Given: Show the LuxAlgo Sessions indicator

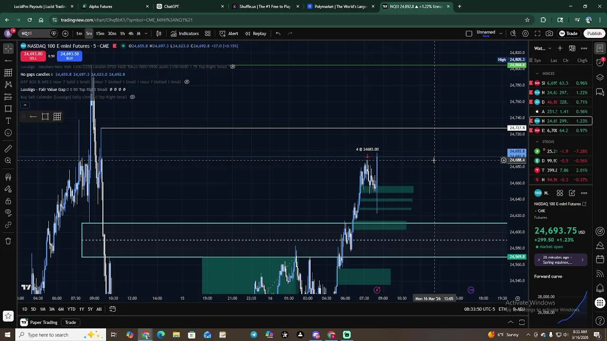Looking at the screenshot, I should tap(232, 67).
